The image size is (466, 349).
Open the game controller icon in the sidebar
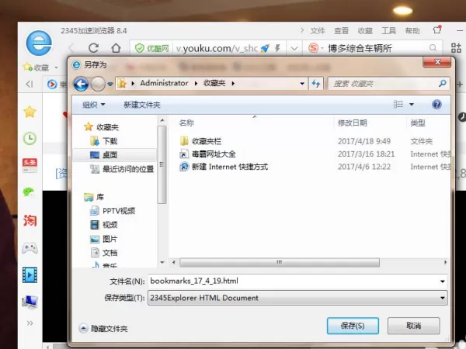pos(30,248)
